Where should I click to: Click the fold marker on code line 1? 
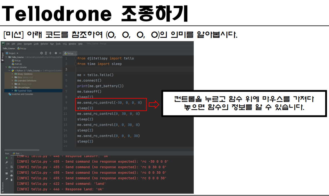click(x=76, y=58)
